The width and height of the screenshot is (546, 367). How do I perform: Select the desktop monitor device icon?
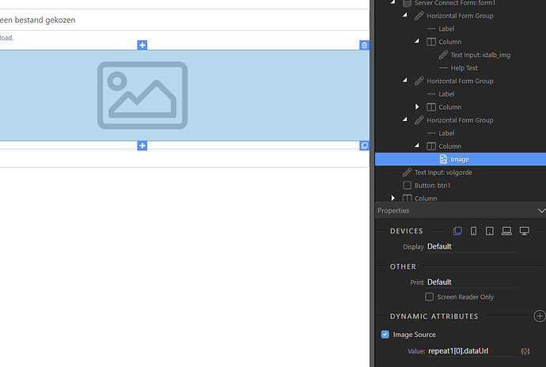[525, 231]
